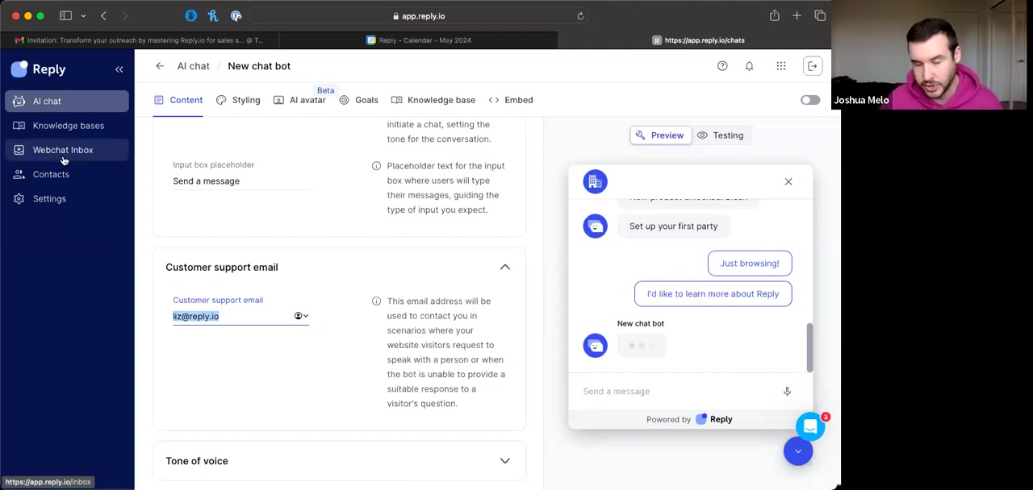Open Knowledge bases in the sidebar

click(x=67, y=126)
